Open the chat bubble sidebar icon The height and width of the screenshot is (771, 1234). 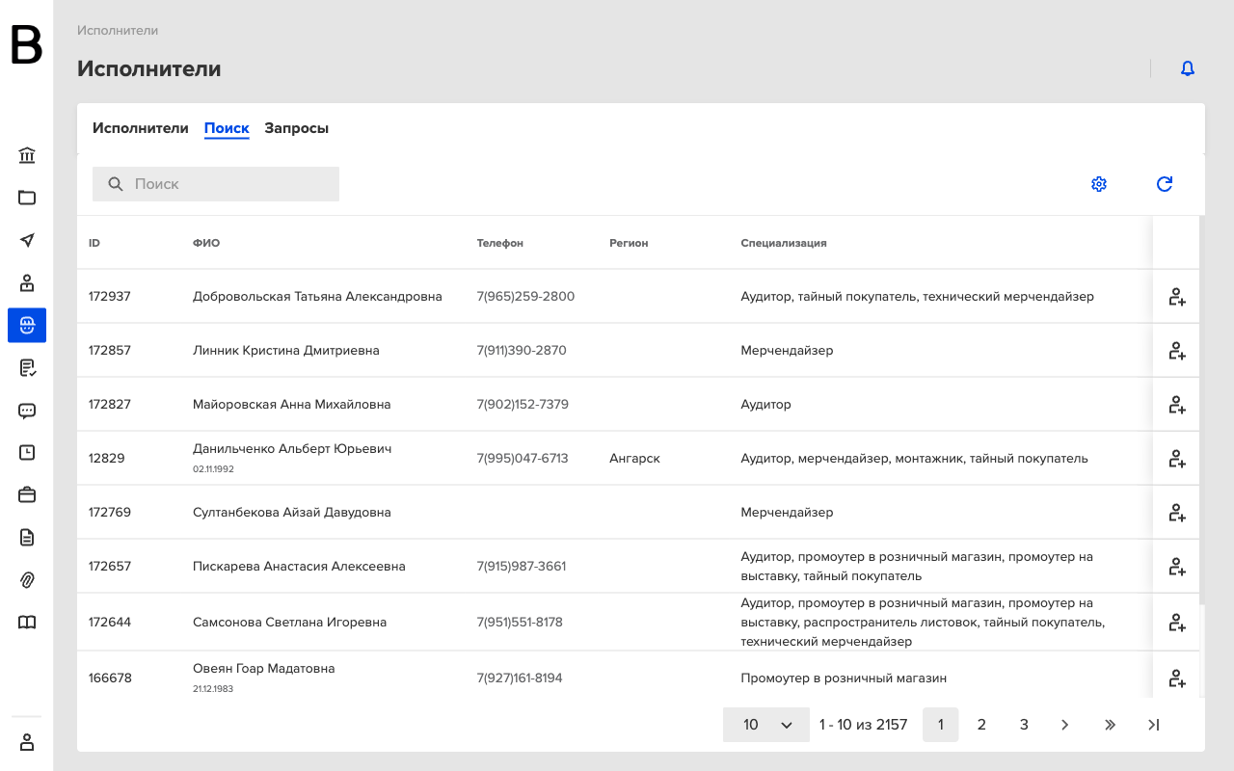(27, 411)
